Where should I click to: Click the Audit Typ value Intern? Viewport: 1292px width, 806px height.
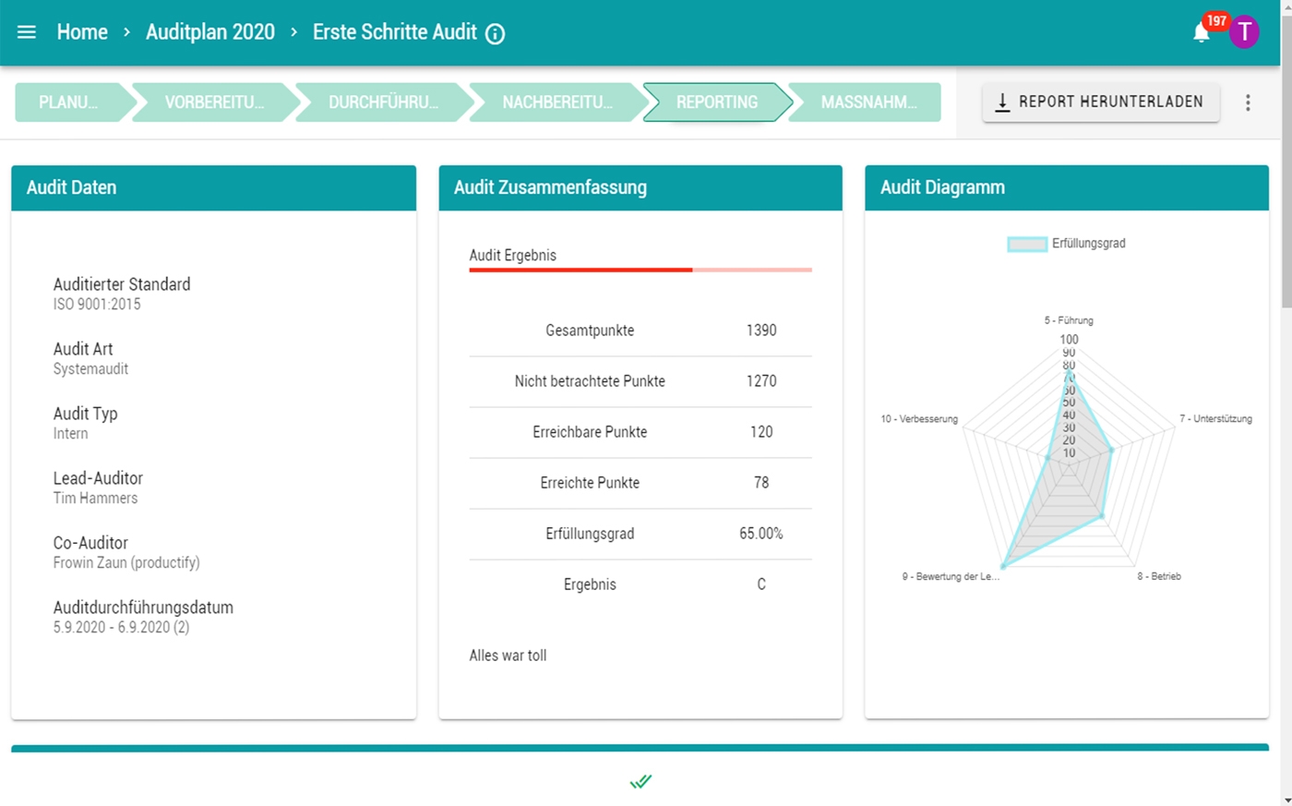(x=71, y=433)
